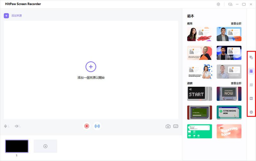Click the 教育 category label
256x161 pixels.
(x=190, y=23)
